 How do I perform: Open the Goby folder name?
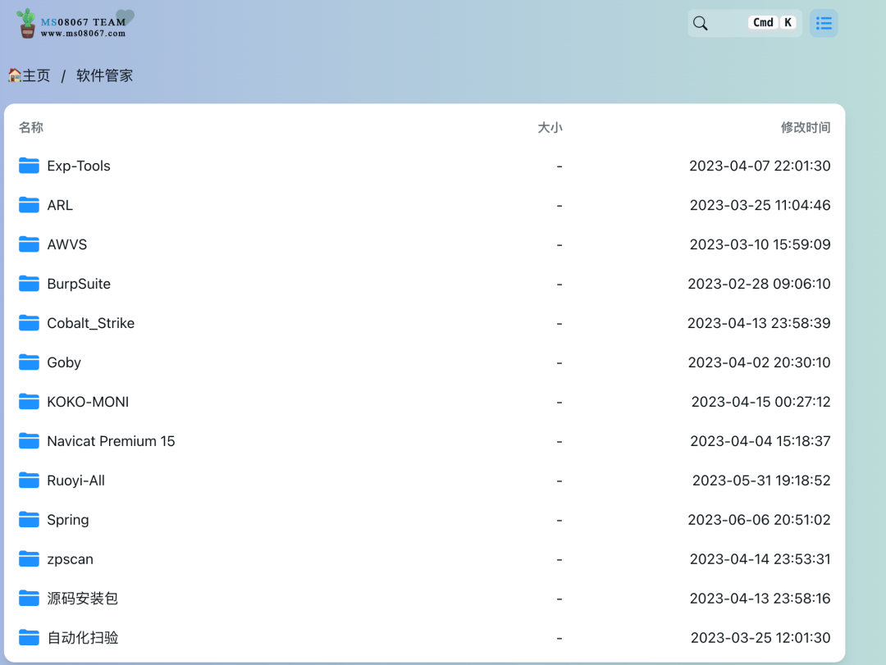64,362
